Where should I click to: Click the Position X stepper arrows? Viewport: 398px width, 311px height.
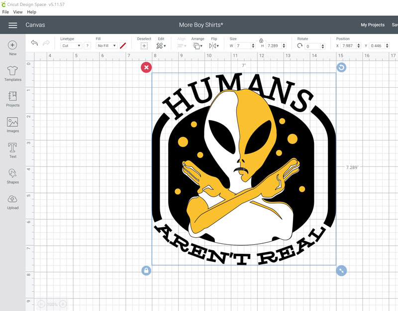(x=359, y=46)
